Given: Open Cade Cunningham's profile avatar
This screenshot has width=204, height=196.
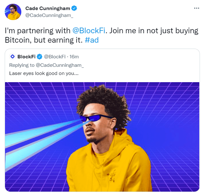Looking at the screenshot, I should (13, 12).
